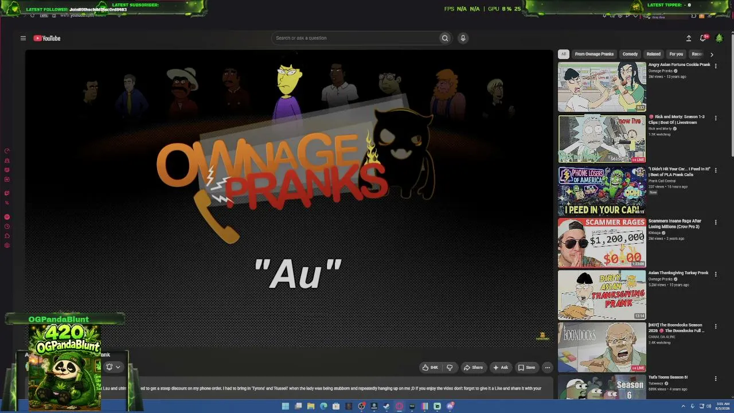The width and height of the screenshot is (734, 413).
Task: Click the Share button
Action: point(473,368)
